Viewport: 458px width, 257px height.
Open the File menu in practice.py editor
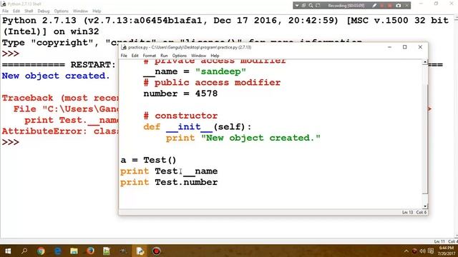pos(124,56)
